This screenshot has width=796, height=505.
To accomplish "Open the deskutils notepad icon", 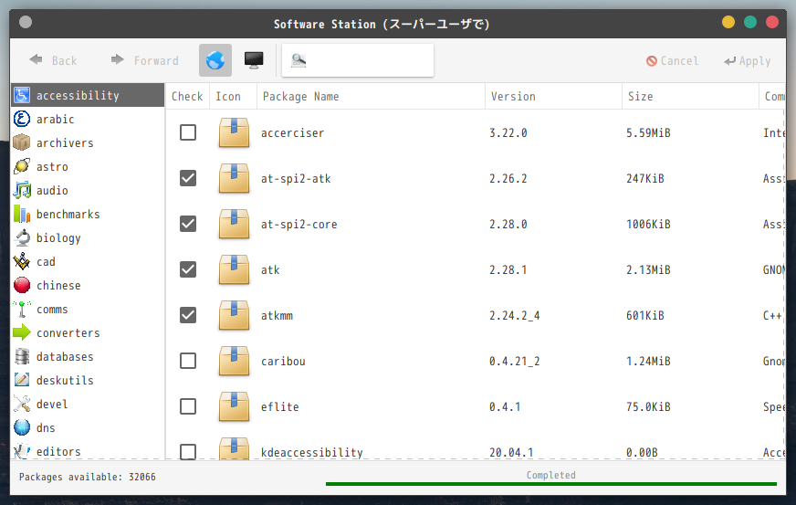I will coord(22,380).
